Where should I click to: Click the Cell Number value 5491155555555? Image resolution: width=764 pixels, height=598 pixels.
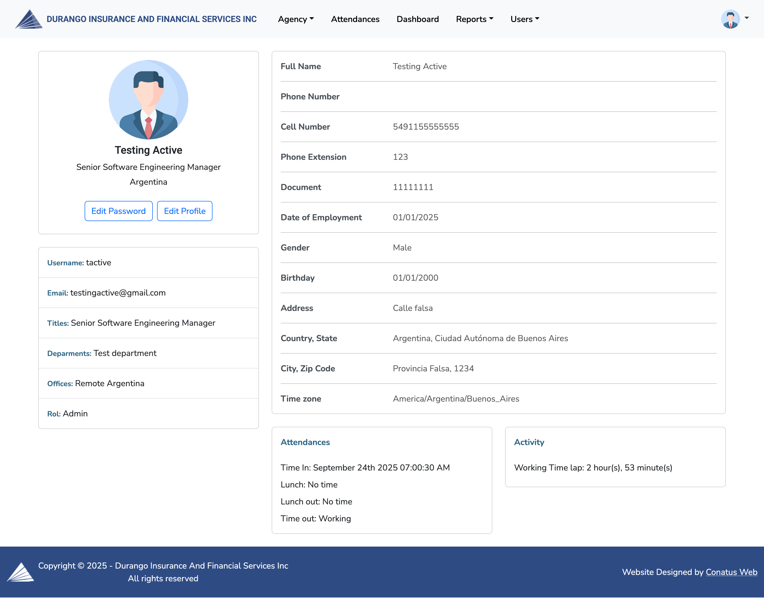(426, 127)
